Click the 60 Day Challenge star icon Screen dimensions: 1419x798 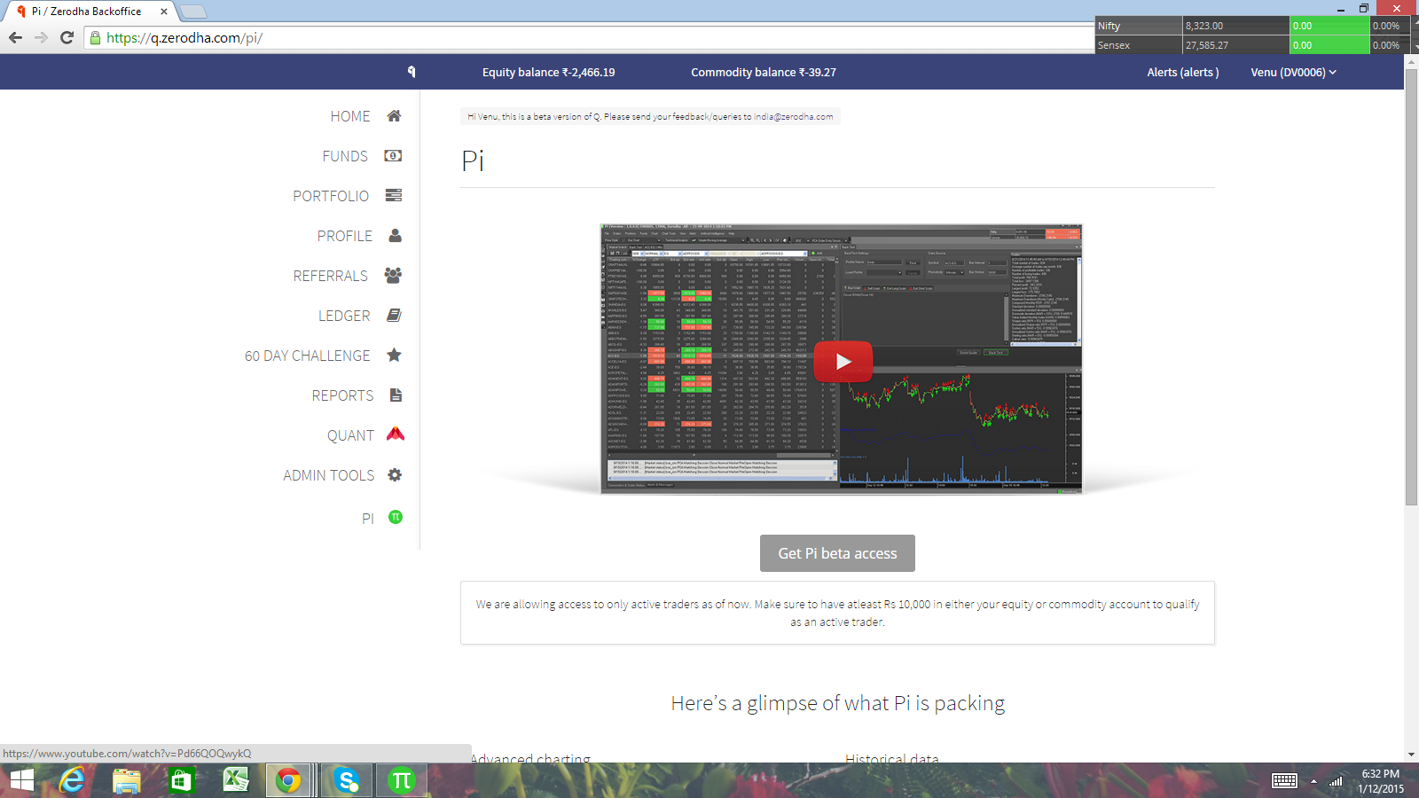tap(394, 355)
